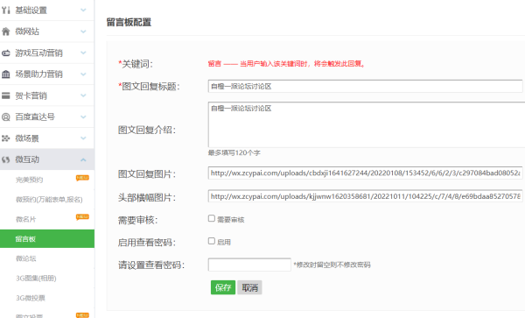The height and width of the screenshot is (318, 525).
Task: Click the 游戏互动营销 gamepad icon
Action: (x=6, y=53)
